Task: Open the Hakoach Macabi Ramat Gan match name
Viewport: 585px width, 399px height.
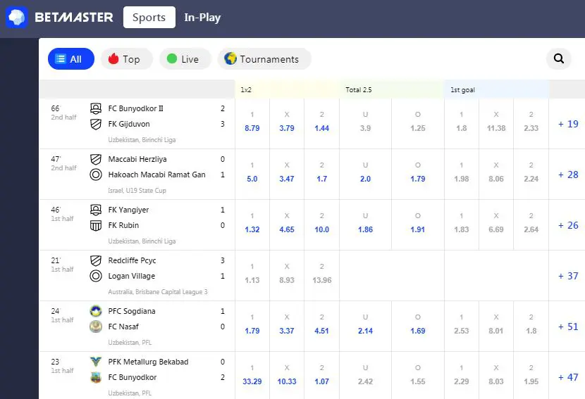Action: click(x=156, y=175)
